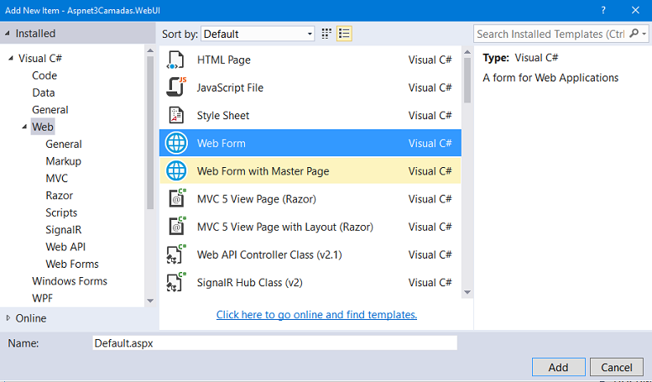Choose Web API Controller Class (v2.1)

point(310,254)
